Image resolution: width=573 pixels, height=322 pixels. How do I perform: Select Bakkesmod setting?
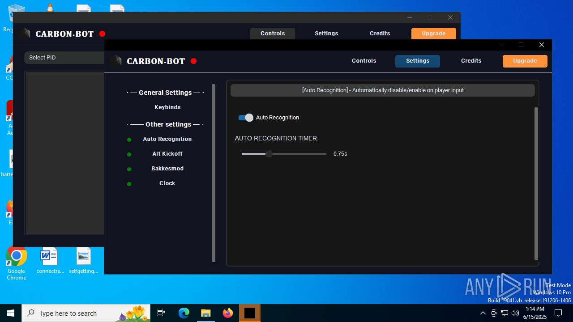point(167,169)
